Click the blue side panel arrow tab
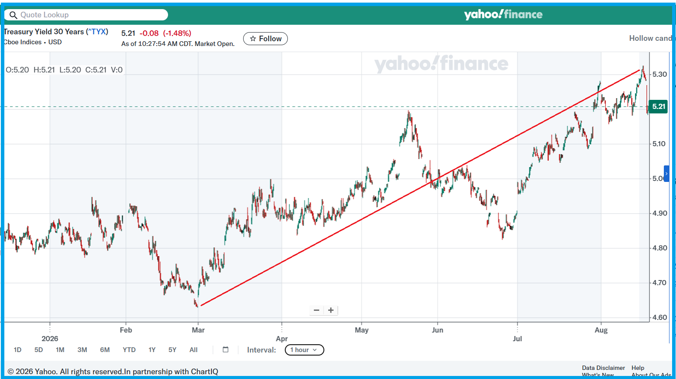676x379 pixels. (x=666, y=174)
